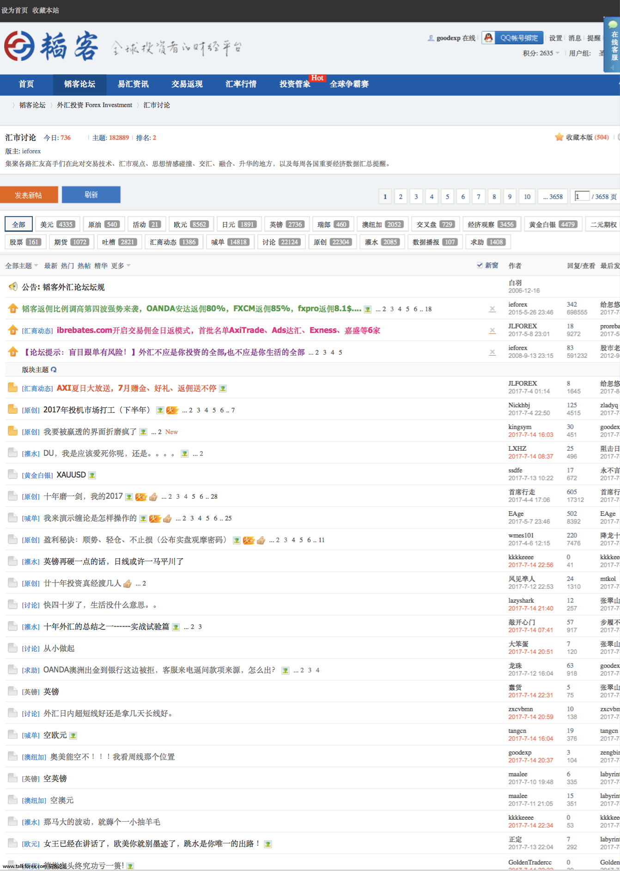Click the hot flame icon on 十年磨一剑 thread
This screenshot has height=871, width=620.
[x=141, y=497]
